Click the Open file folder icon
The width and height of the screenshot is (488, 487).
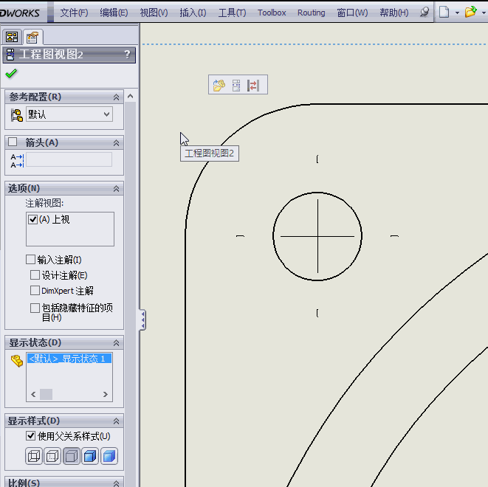pyautogui.click(x=470, y=12)
